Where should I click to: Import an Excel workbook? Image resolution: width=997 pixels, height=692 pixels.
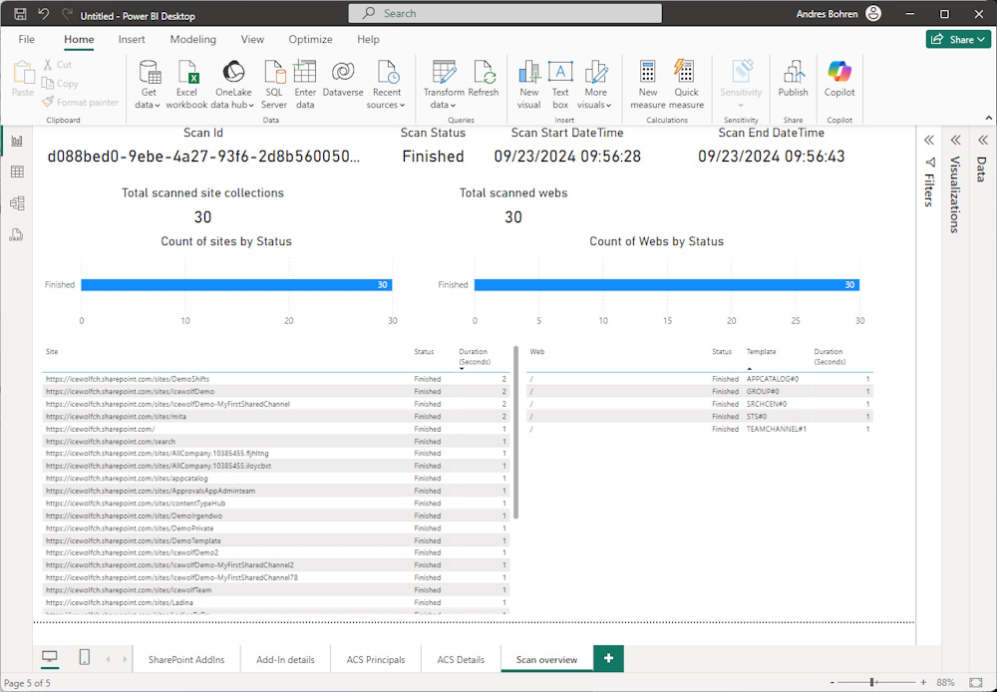(187, 85)
